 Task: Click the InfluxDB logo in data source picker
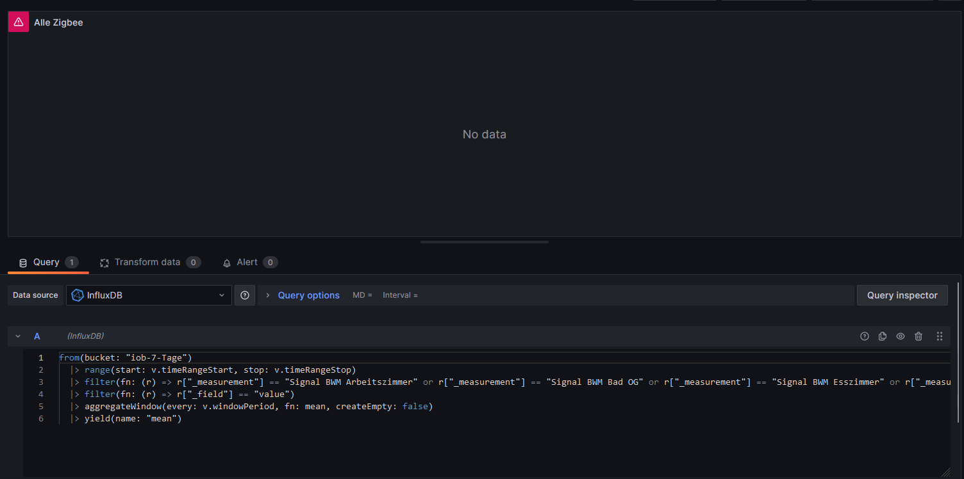(78, 295)
